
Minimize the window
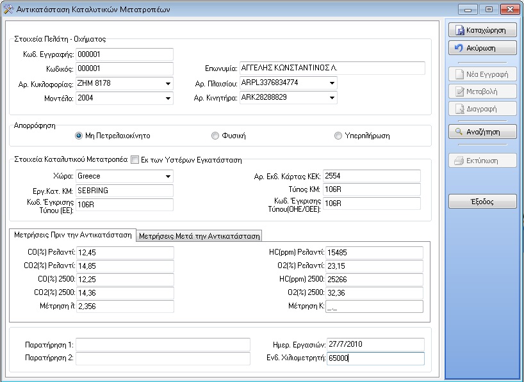click(468, 10)
